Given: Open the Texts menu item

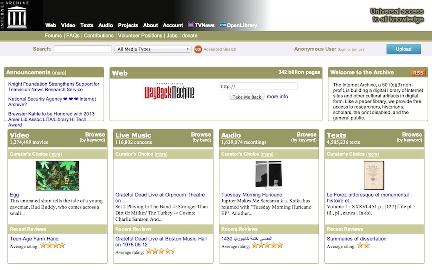Looking at the screenshot, I should coord(87,25).
